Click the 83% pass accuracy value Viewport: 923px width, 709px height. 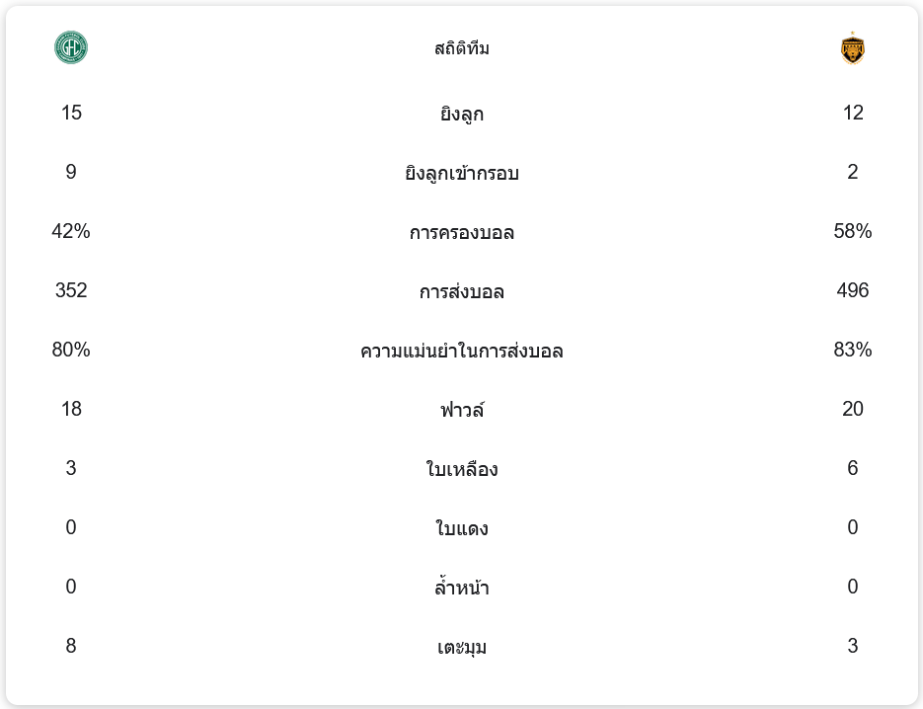(x=853, y=350)
